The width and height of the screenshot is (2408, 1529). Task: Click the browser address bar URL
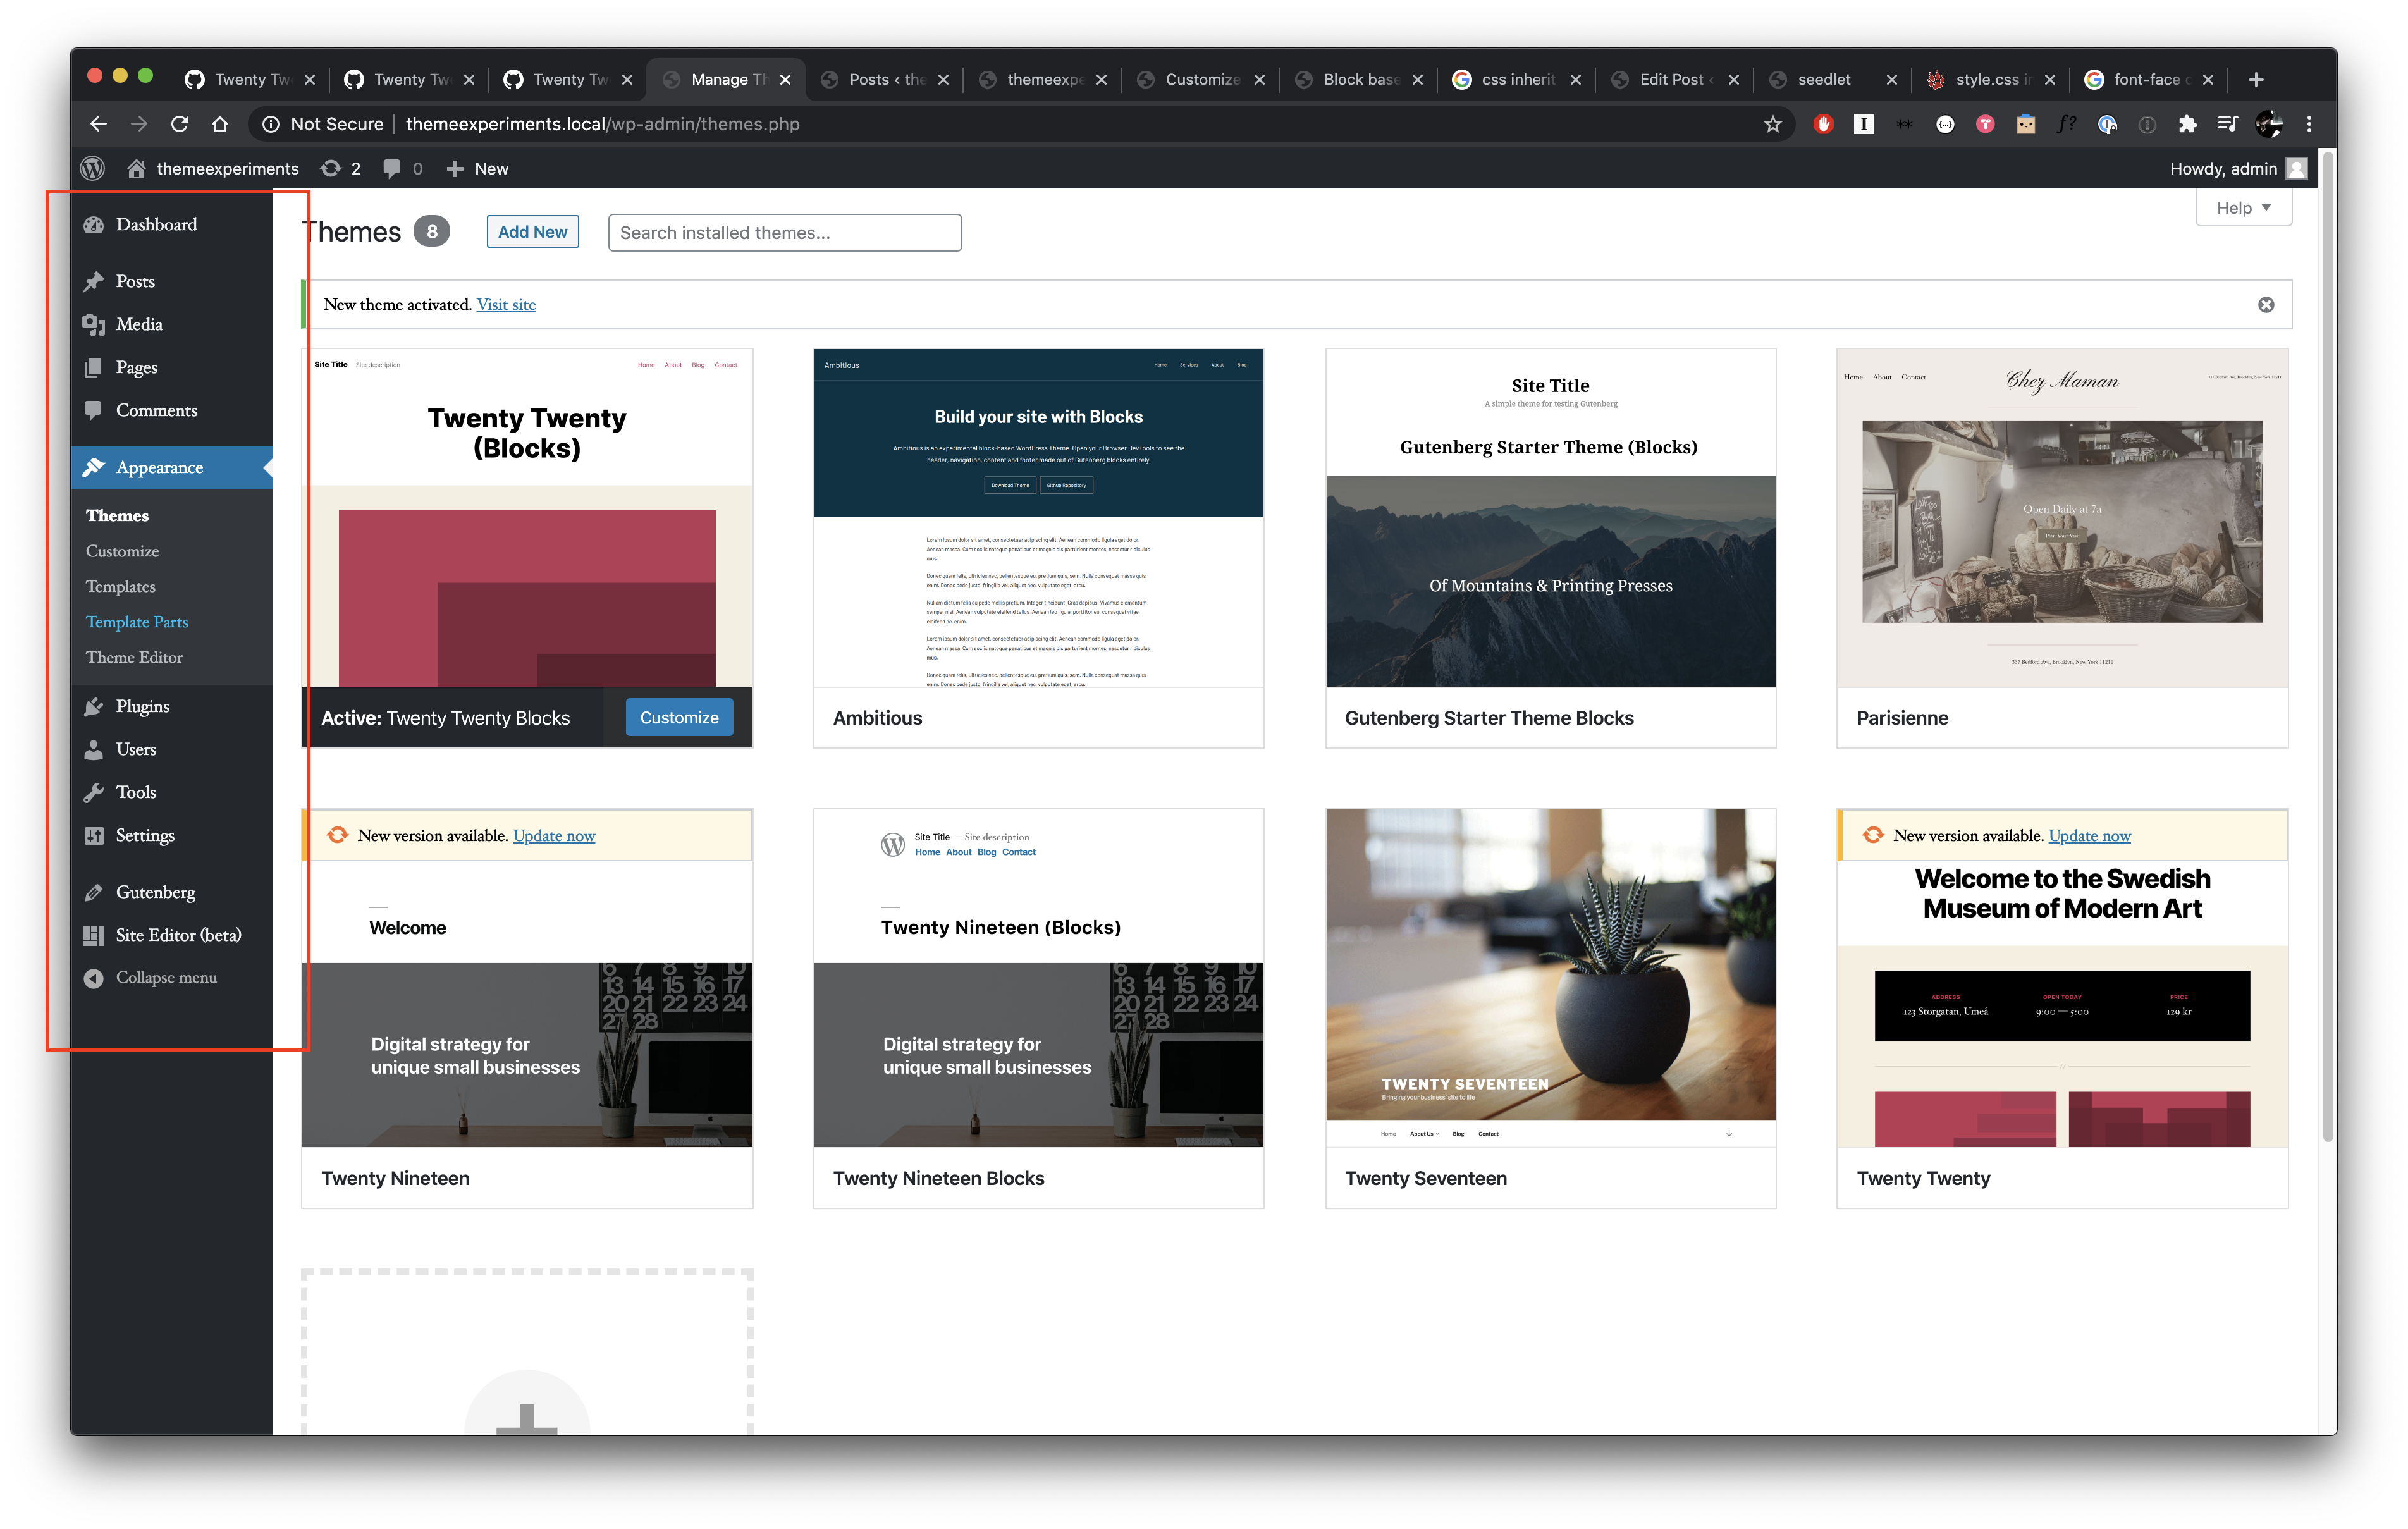tap(603, 124)
